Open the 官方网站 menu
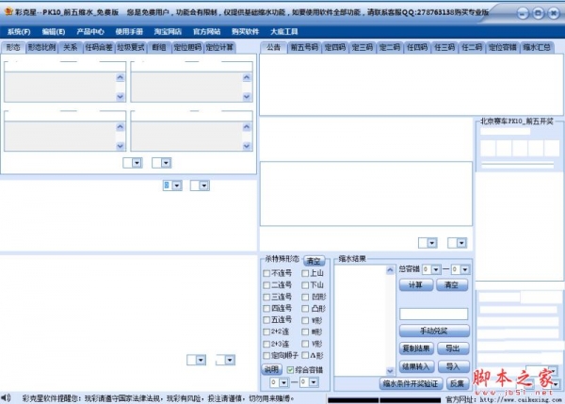The image size is (565, 404). tap(206, 32)
